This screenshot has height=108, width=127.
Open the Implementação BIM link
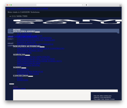point(29,63)
